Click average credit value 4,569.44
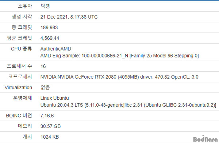Image resolution: width=219 pixels, height=143 pixels. pyautogui.click(x=50, y=38)
